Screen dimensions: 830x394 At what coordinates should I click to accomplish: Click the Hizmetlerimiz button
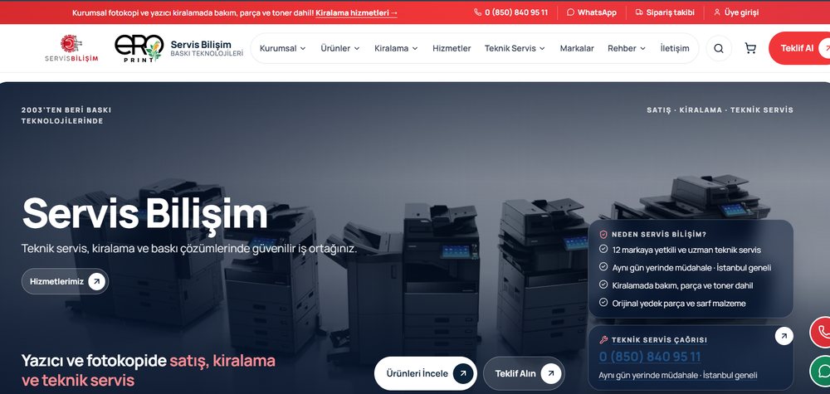pyautogui.click(x=65, y=281)
